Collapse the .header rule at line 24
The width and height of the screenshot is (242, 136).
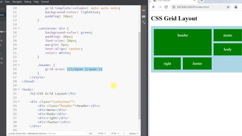[19, 65]
